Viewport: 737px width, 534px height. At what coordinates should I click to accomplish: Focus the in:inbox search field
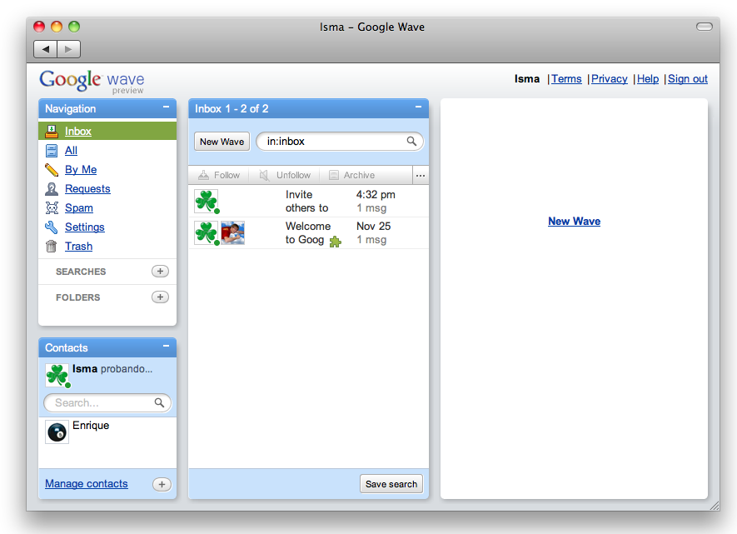click(x=340, y=141)
